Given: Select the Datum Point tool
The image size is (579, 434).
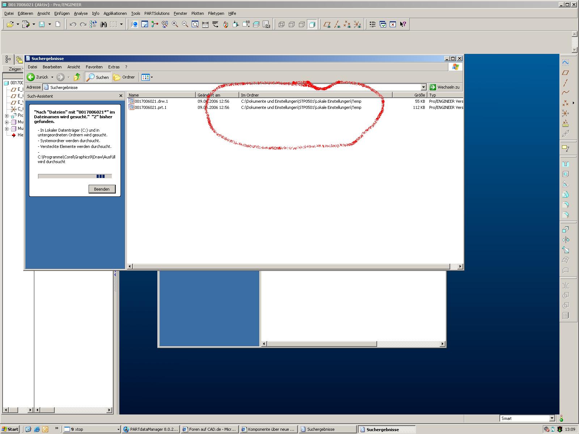Looking at the screenshot, I should click(566, 103).
